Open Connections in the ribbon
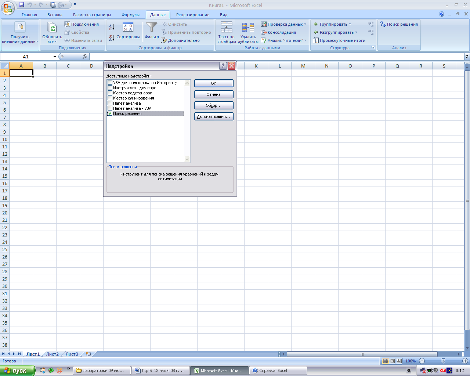 pyautogui.click(x=82, y=24)
